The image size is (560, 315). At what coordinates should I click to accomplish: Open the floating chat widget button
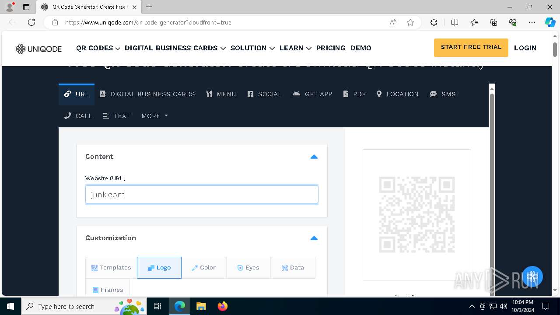click(x=532, y=276)
